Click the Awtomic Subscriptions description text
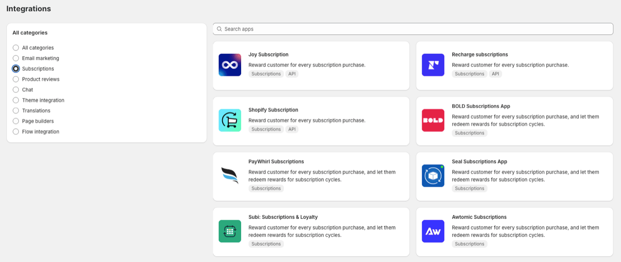The height and width of the screenshot is (262, 621). click(x=525, y=231)
